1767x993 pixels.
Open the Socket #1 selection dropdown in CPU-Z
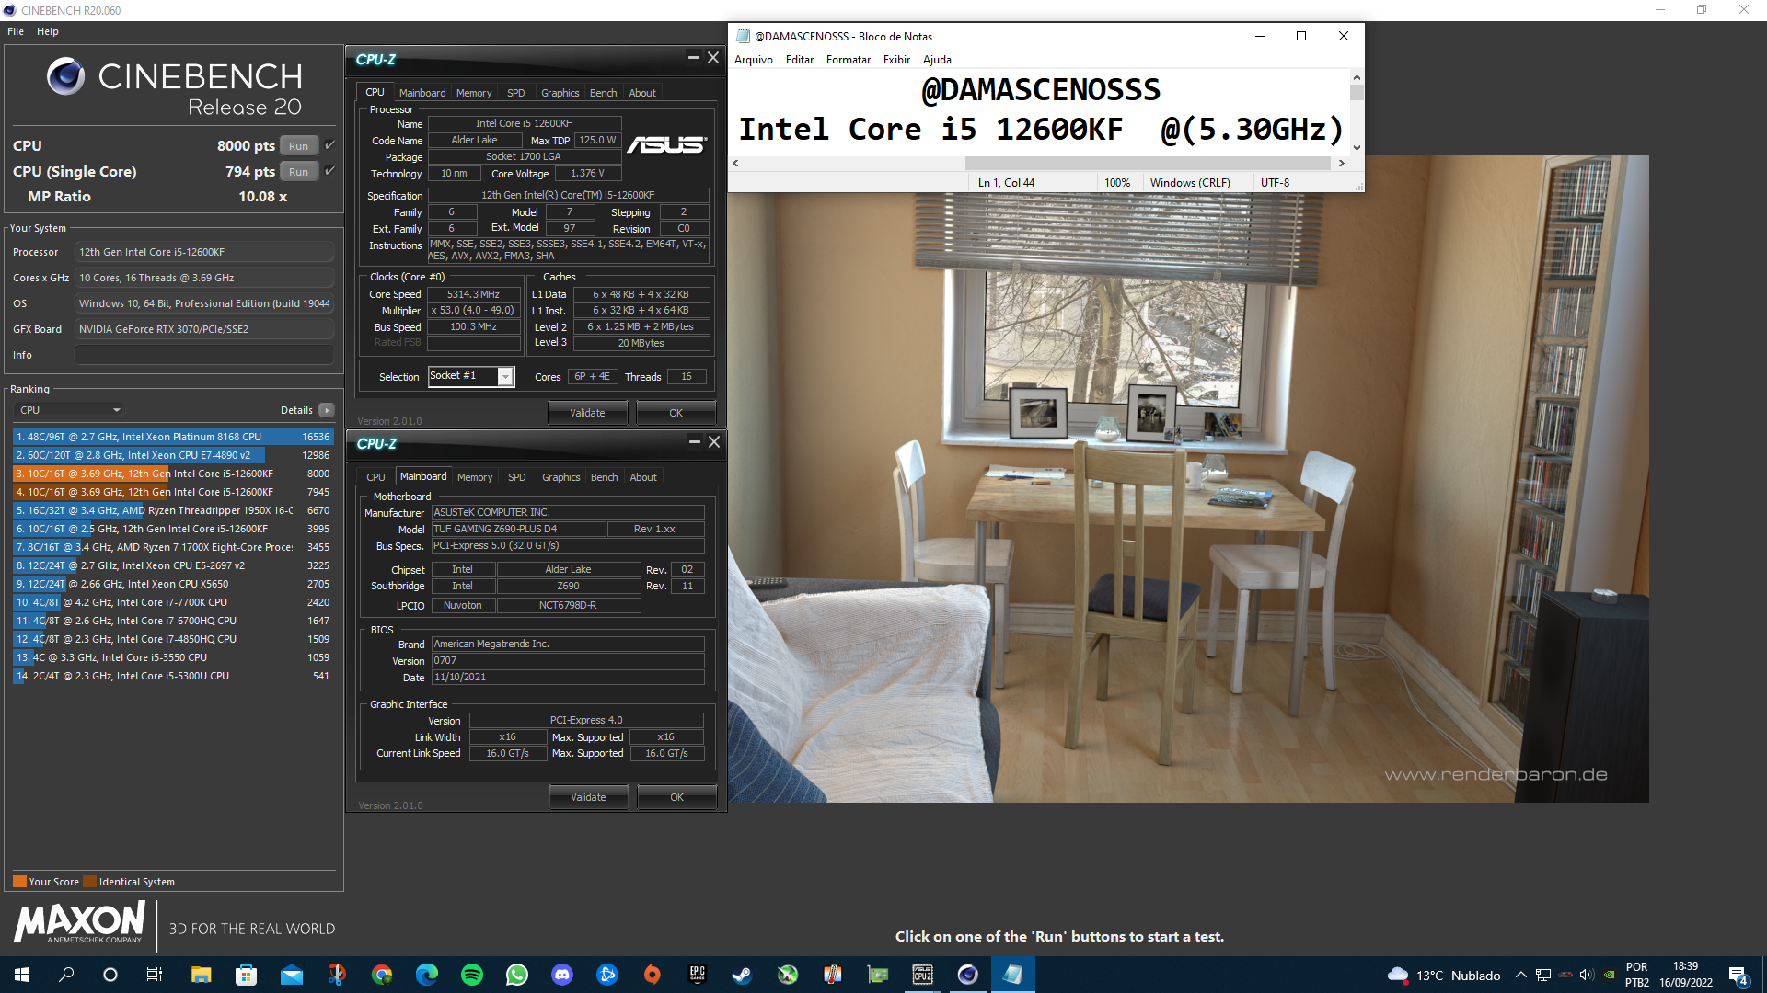tap(505, 376)
